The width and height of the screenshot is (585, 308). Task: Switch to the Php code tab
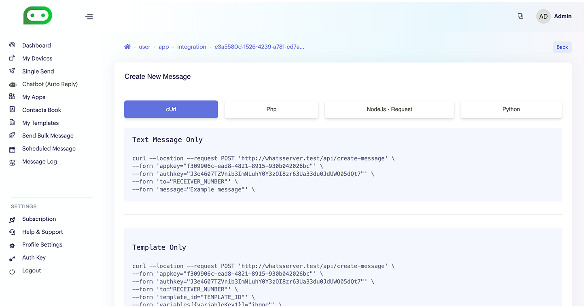pos(271,110)
